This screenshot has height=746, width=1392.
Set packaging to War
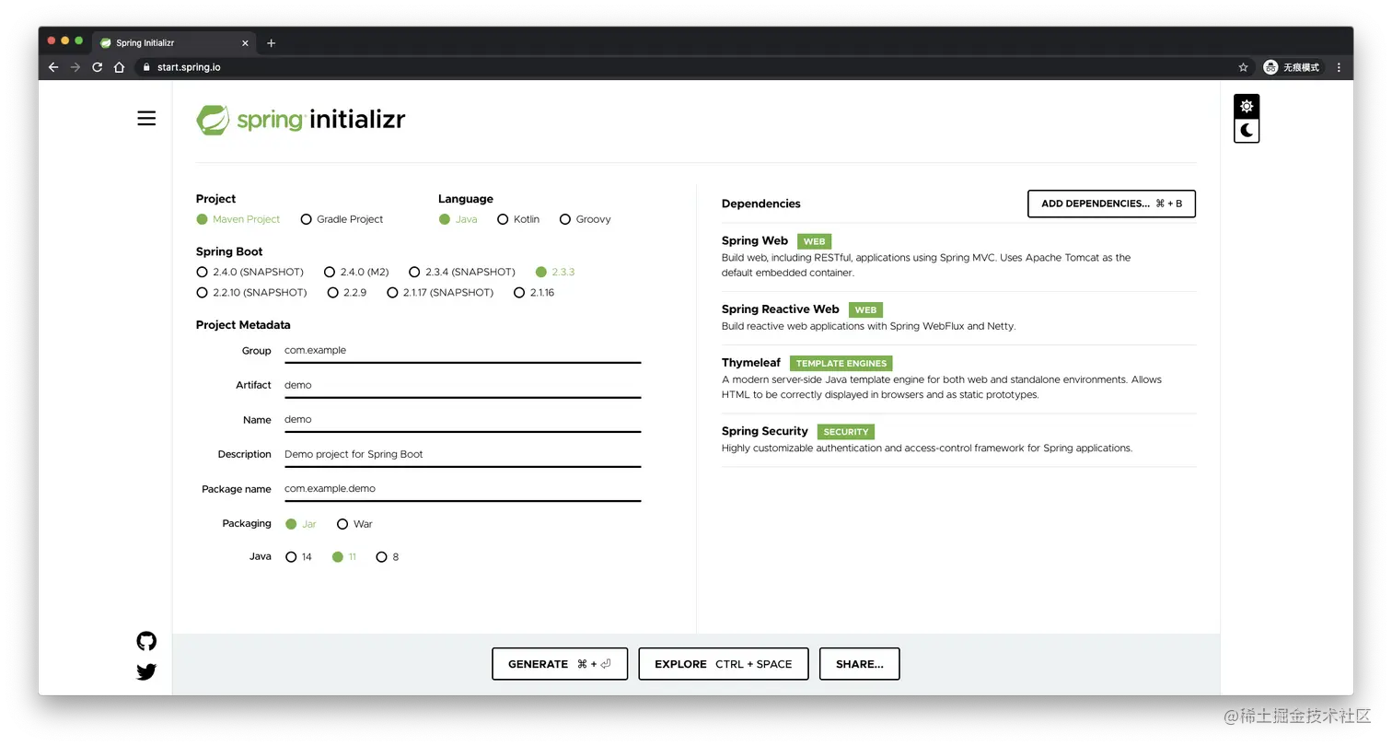coord(354,524)
